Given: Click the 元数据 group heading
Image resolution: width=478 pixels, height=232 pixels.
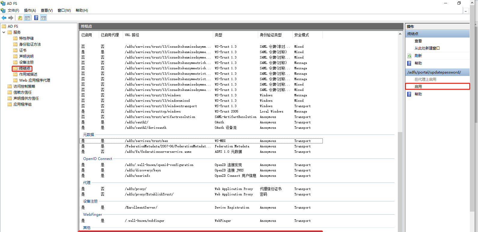Looking at the screenshot, I should (89, 135).
